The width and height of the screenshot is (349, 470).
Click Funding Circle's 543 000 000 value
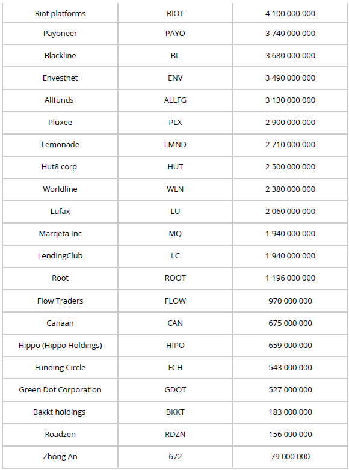point(290,367)
